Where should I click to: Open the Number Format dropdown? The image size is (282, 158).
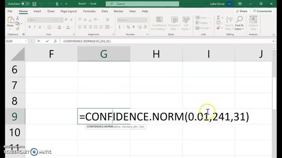click(x=145, y=20)
